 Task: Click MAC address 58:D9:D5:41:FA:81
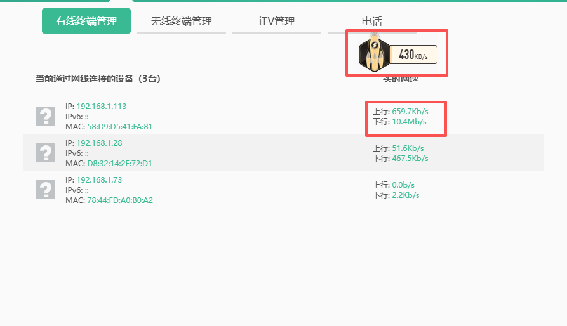(x=119, y=127)
